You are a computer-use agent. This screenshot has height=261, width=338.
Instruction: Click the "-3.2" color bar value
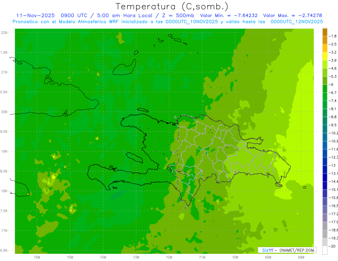tap(333, 52)
